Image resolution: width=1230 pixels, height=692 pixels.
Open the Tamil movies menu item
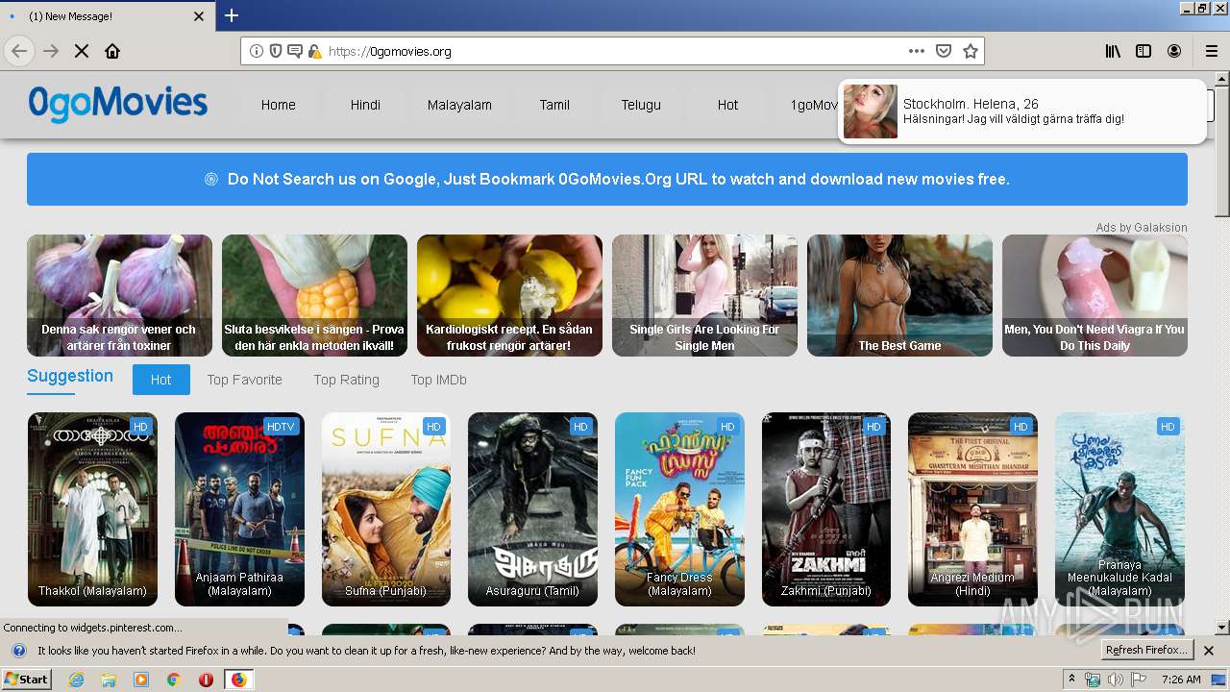554,105
